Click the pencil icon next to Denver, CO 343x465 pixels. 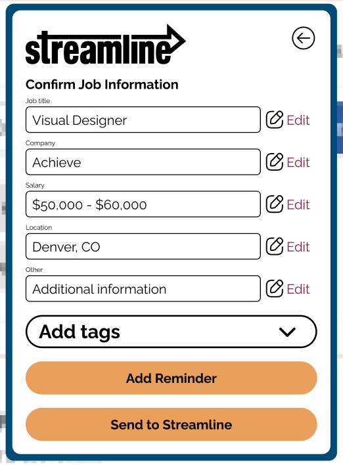(275, 246)
